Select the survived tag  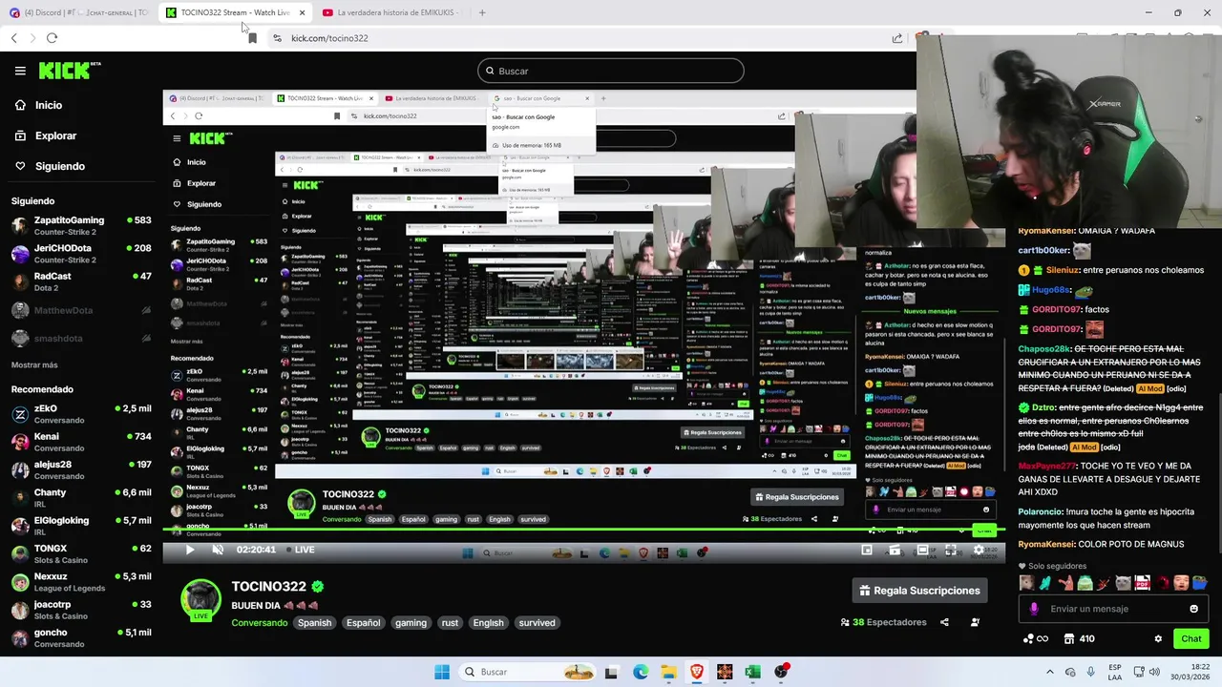tap(537, 623)
